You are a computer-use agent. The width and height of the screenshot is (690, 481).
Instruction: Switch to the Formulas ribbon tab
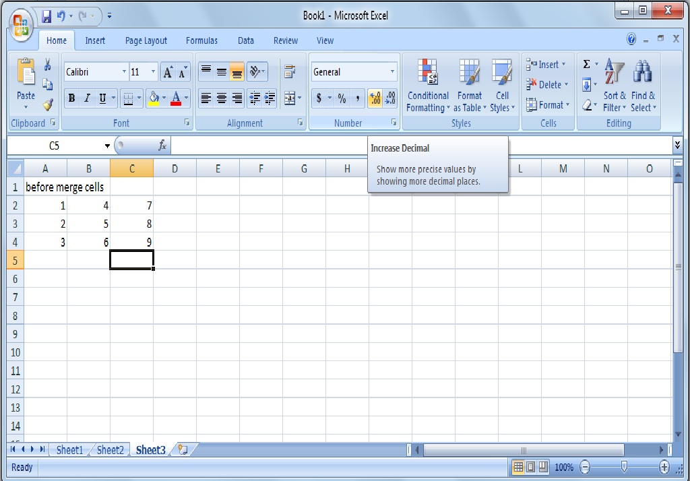coord(201,40)
